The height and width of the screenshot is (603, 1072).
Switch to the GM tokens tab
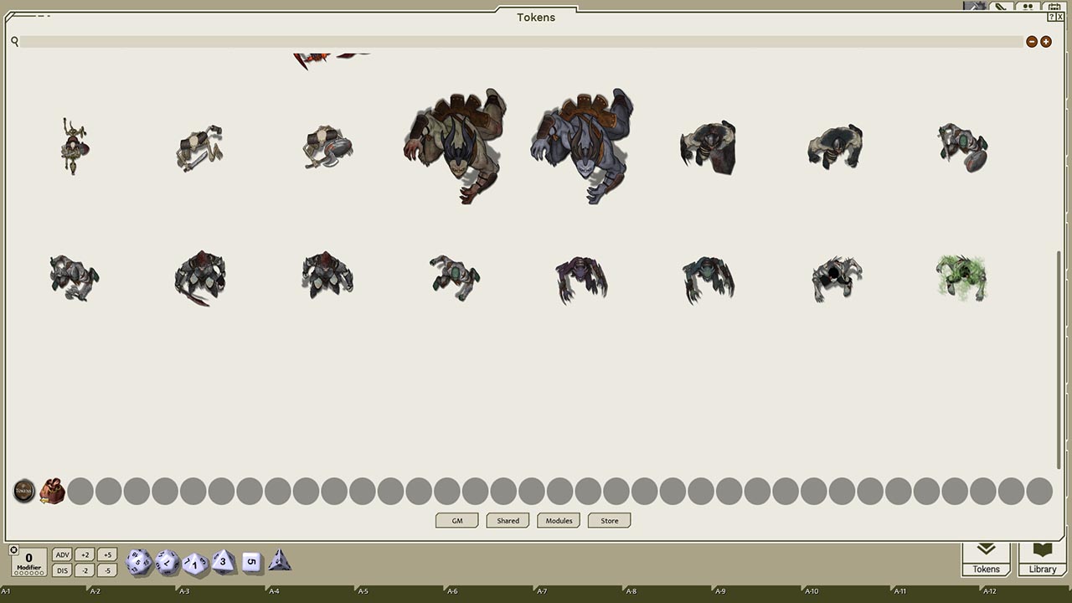pos(456,520)
